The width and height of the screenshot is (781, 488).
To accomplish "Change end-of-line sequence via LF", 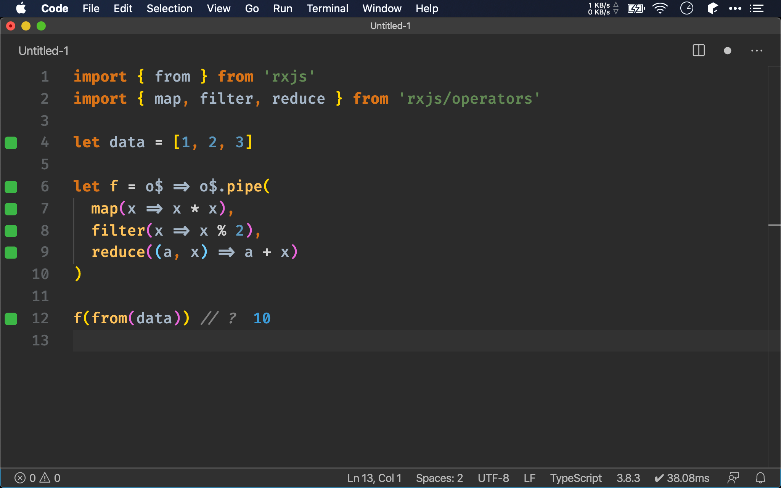I will pyautogui.click(x=529, y=478).
